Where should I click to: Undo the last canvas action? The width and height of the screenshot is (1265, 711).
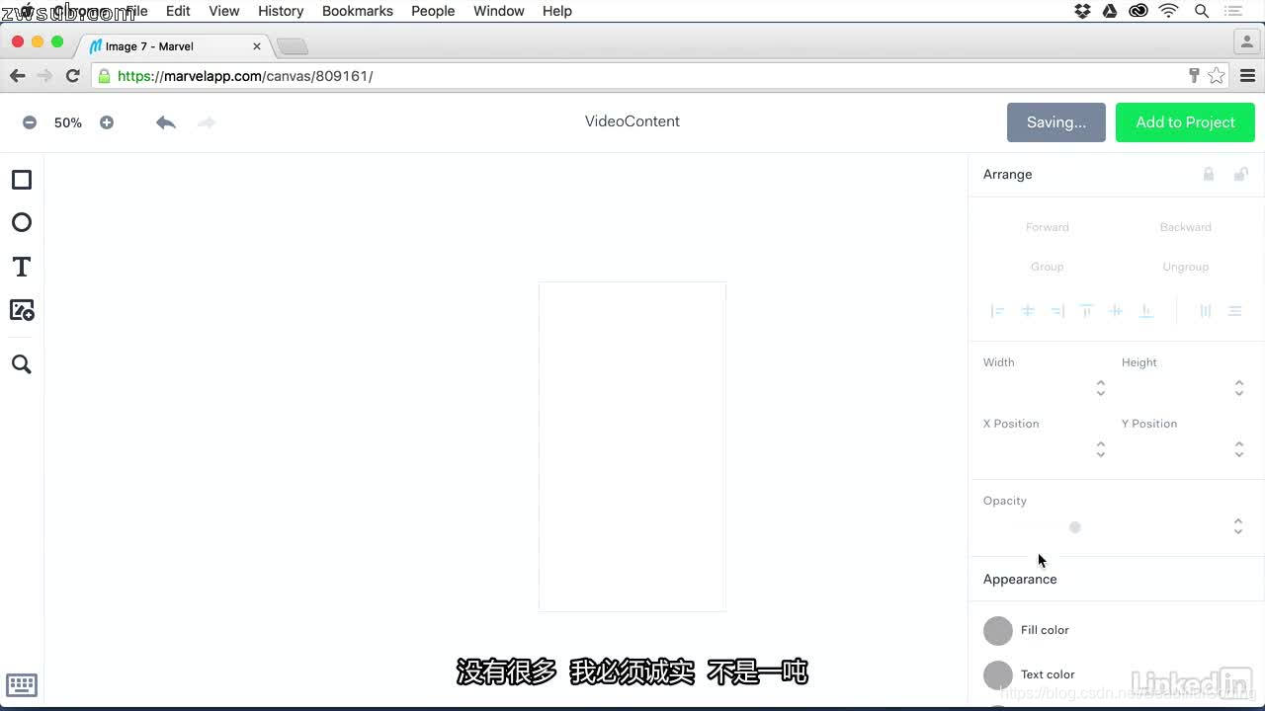(x=166, y=122)
